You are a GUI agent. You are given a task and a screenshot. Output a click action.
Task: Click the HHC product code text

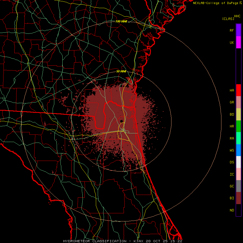point(237,16)
